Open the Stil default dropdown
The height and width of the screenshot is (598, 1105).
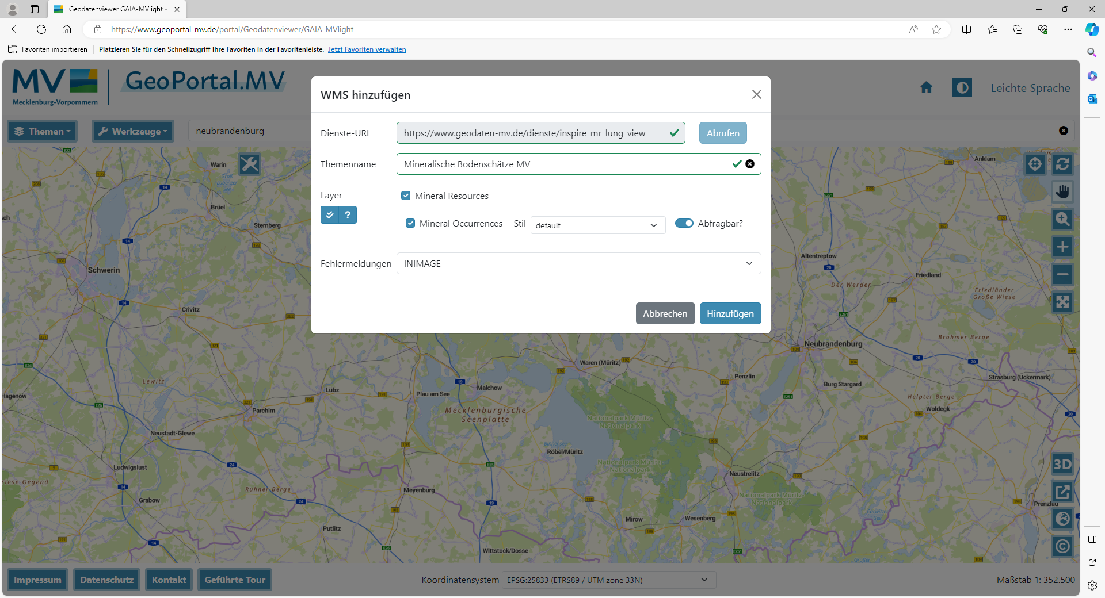click(x=598, y=225)
